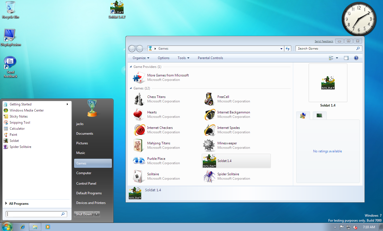Collapse the Games (12) group

coord(131,88)
